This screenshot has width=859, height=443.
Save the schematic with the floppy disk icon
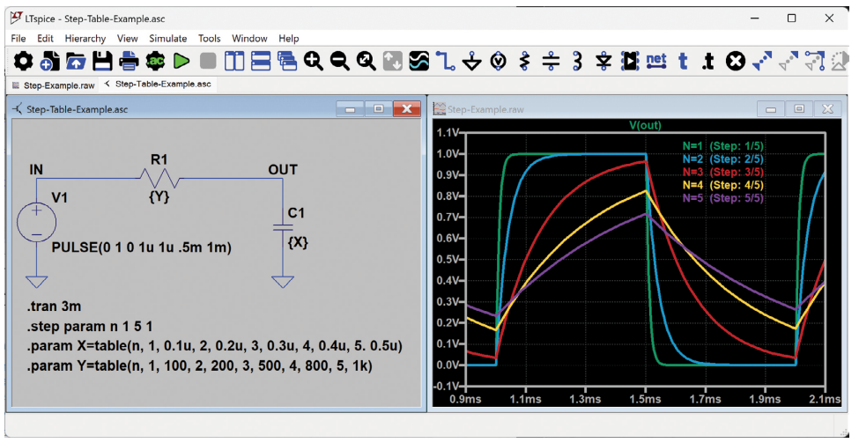click(x=102, y=61)
